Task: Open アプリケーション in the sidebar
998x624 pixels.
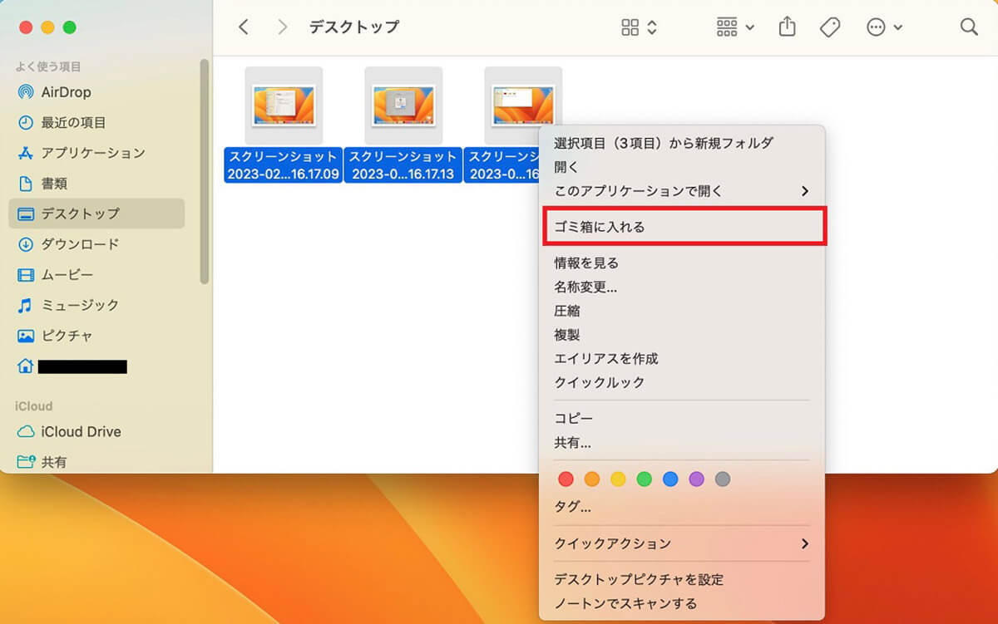Action: coord(96,153)
